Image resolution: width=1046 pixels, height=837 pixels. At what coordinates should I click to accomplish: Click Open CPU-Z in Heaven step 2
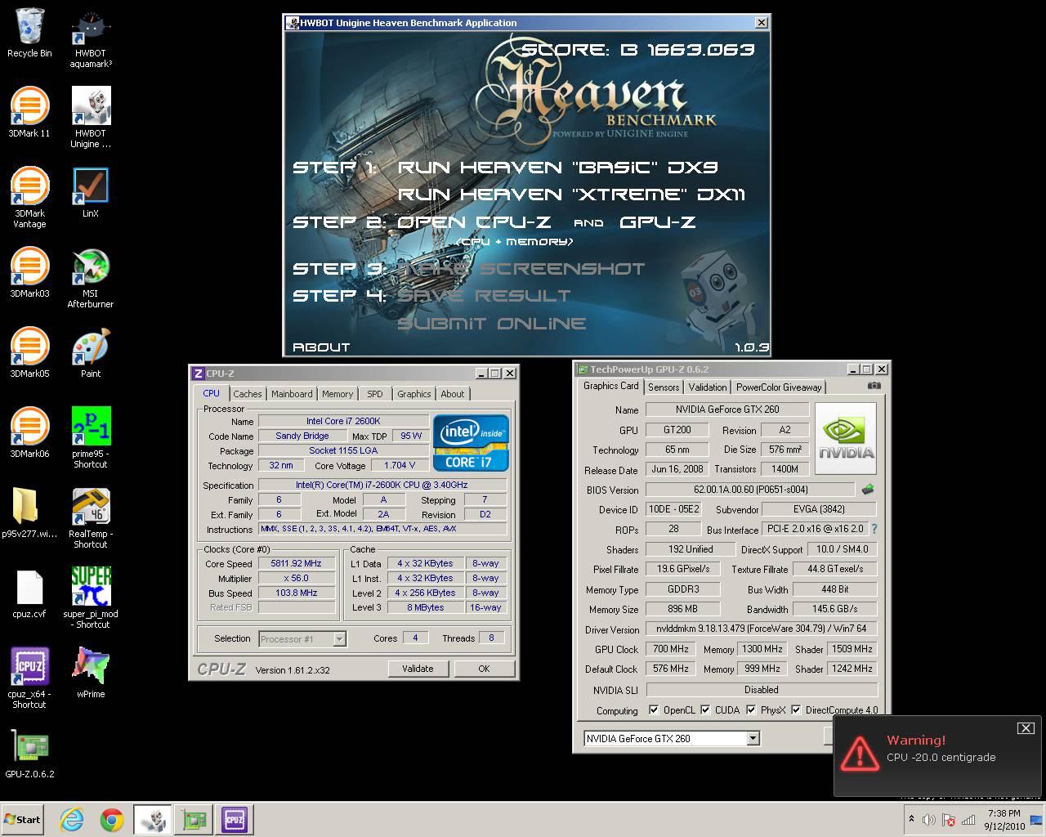pyautogui.click(x=474, y=222)
